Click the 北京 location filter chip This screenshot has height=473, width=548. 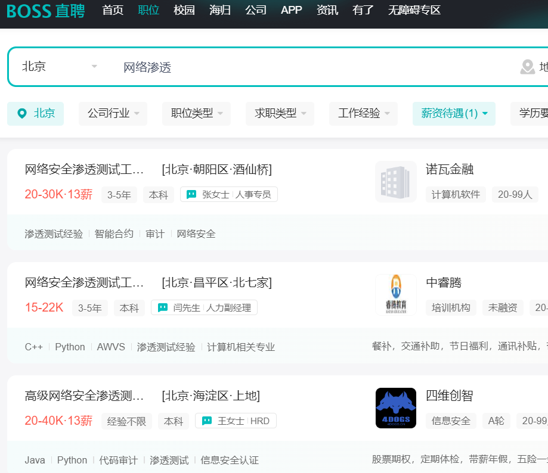[36, 113]
